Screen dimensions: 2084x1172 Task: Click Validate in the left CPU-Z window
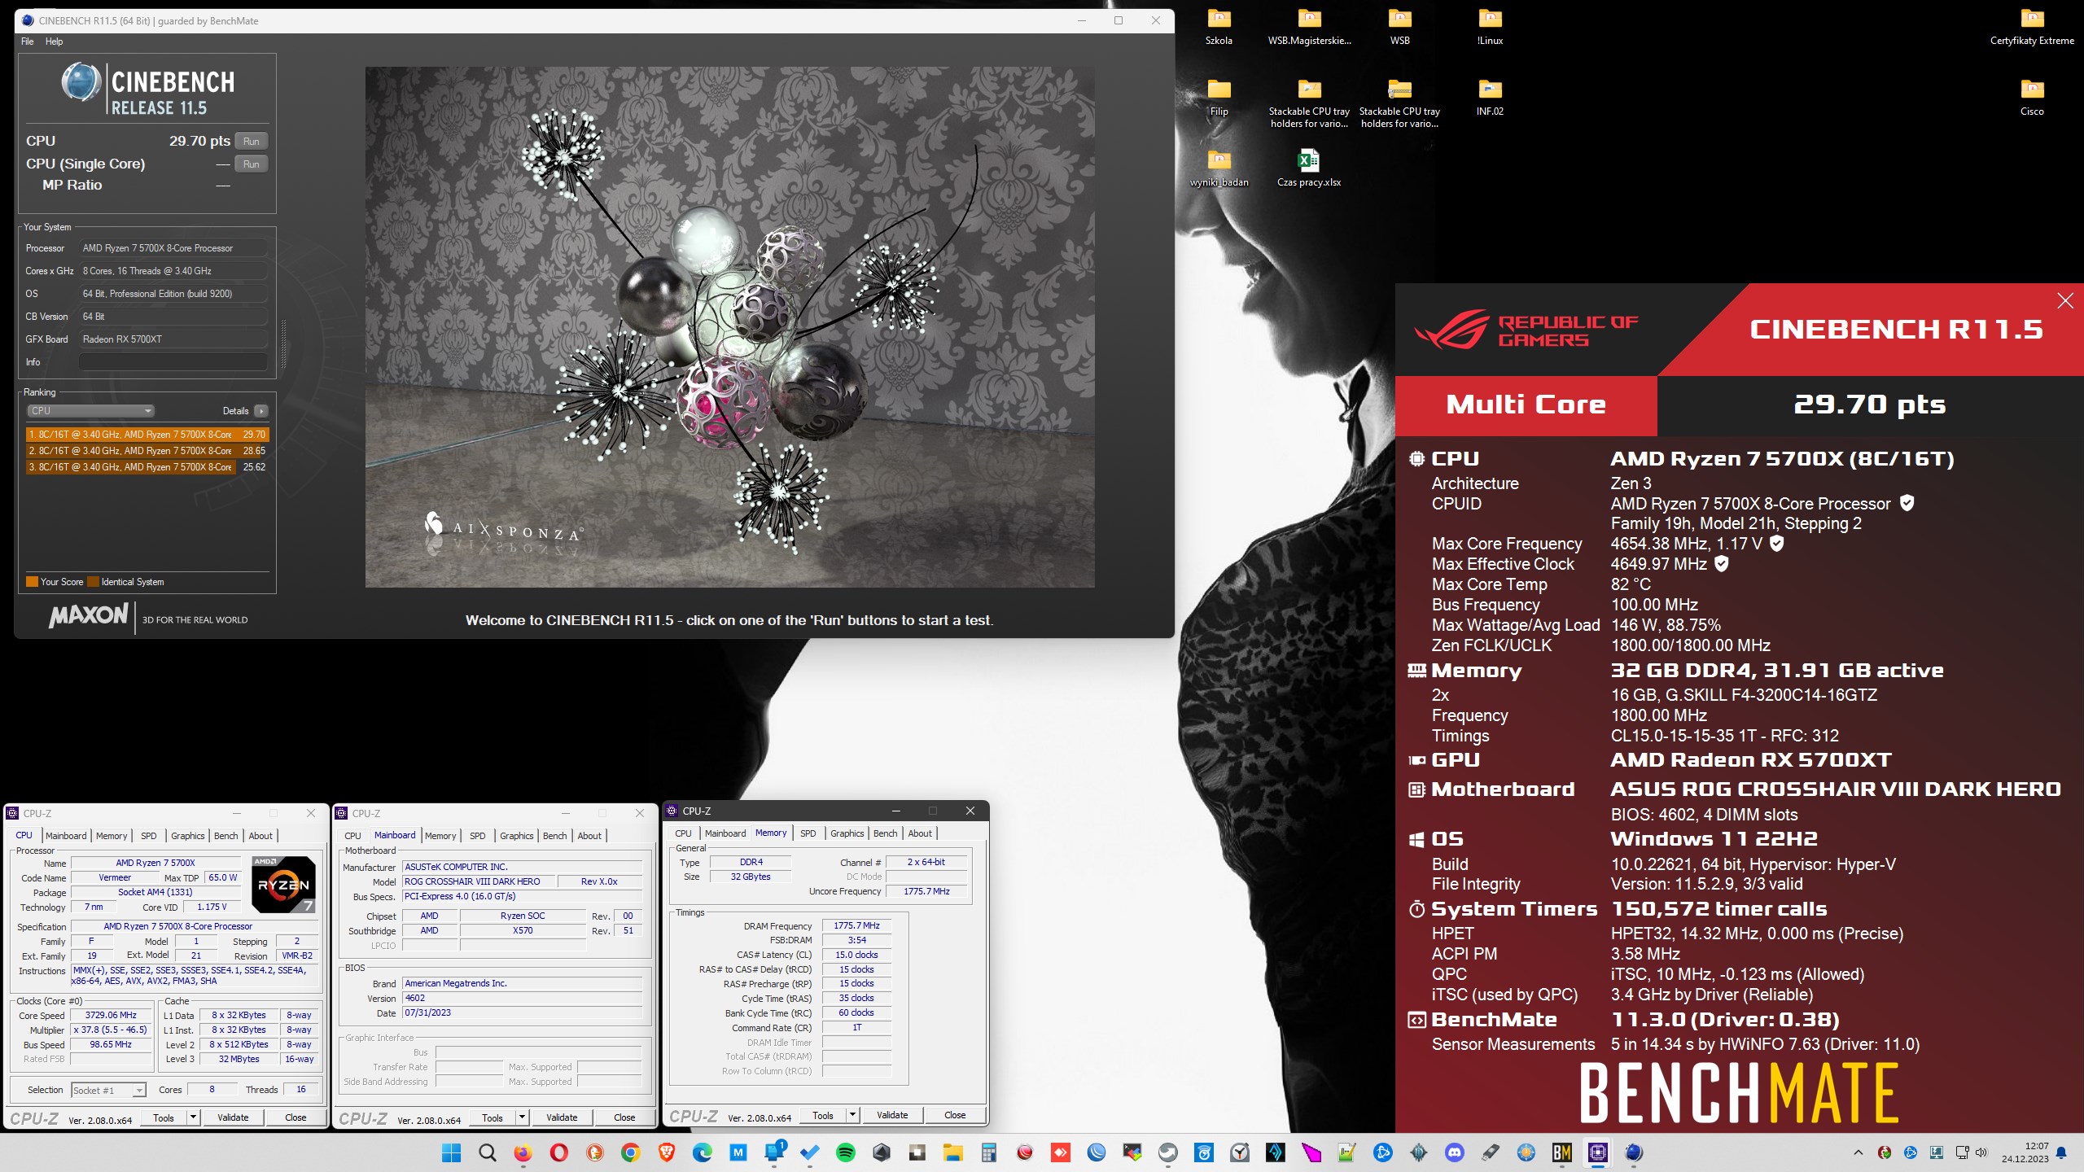[x=233, y=1117]
